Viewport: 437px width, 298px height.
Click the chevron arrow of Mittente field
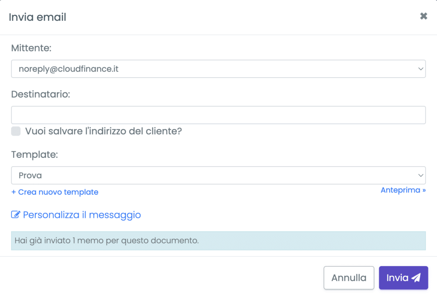tap(420, 69)
